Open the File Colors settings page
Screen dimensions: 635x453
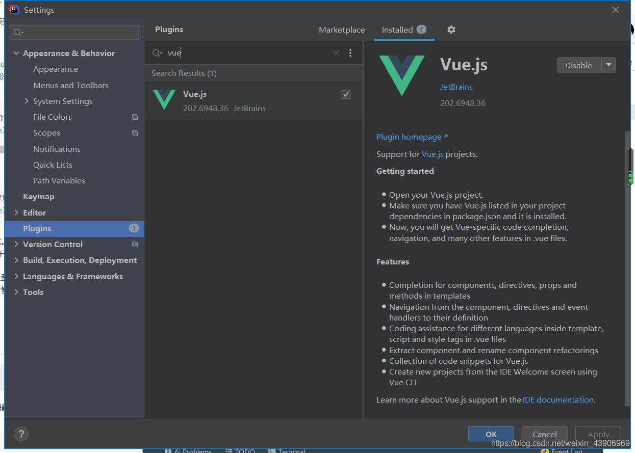53,117
